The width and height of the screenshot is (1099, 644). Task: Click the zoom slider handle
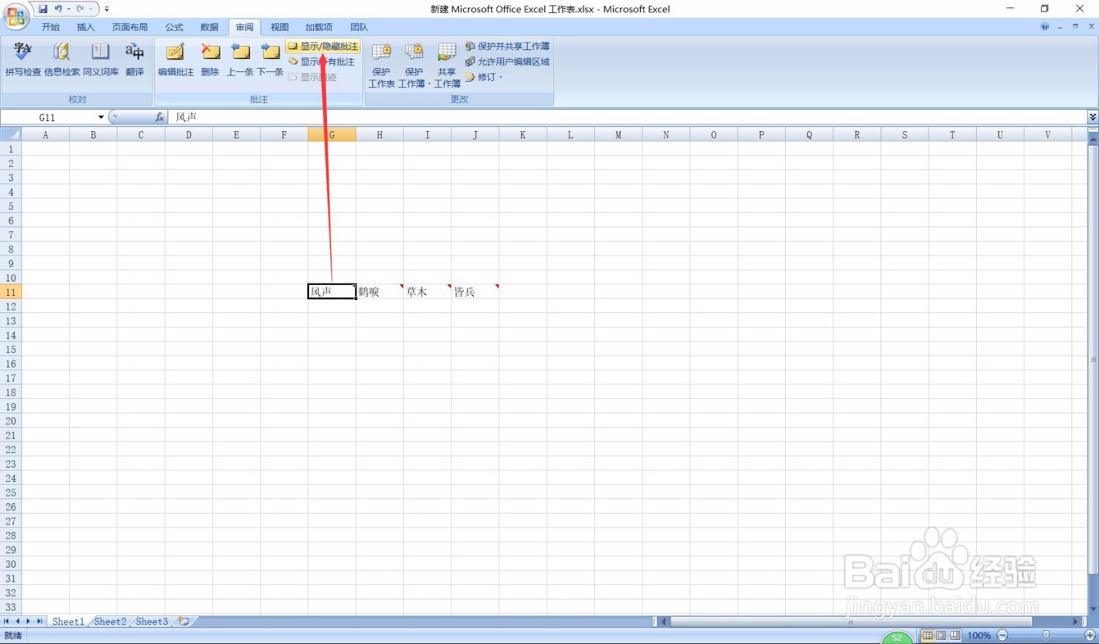pyautogui.click(x=1046, y=636)
